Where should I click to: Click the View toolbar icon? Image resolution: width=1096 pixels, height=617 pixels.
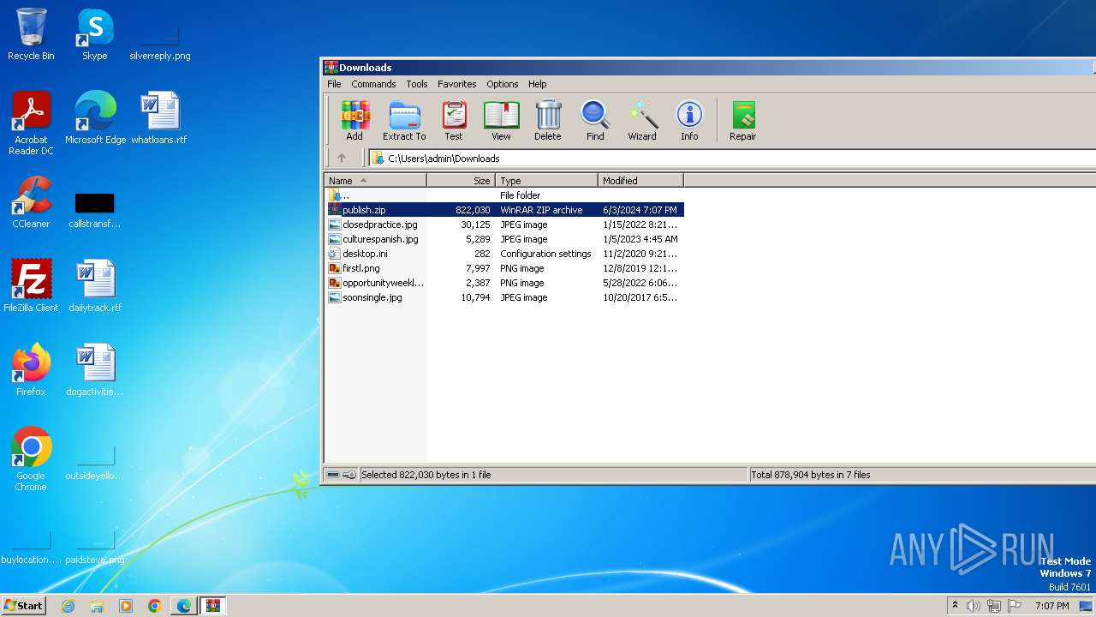coord(501,121)
